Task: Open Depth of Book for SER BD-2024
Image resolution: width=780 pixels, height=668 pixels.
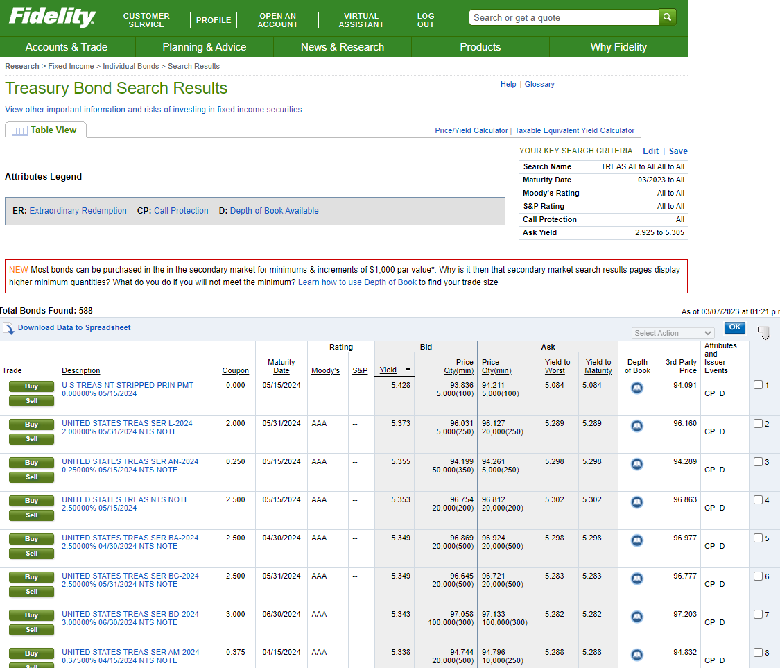Action: [636, 617]
